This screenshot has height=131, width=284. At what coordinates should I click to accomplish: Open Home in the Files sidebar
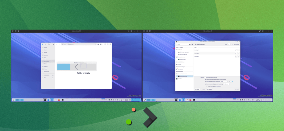coord(48,47)
